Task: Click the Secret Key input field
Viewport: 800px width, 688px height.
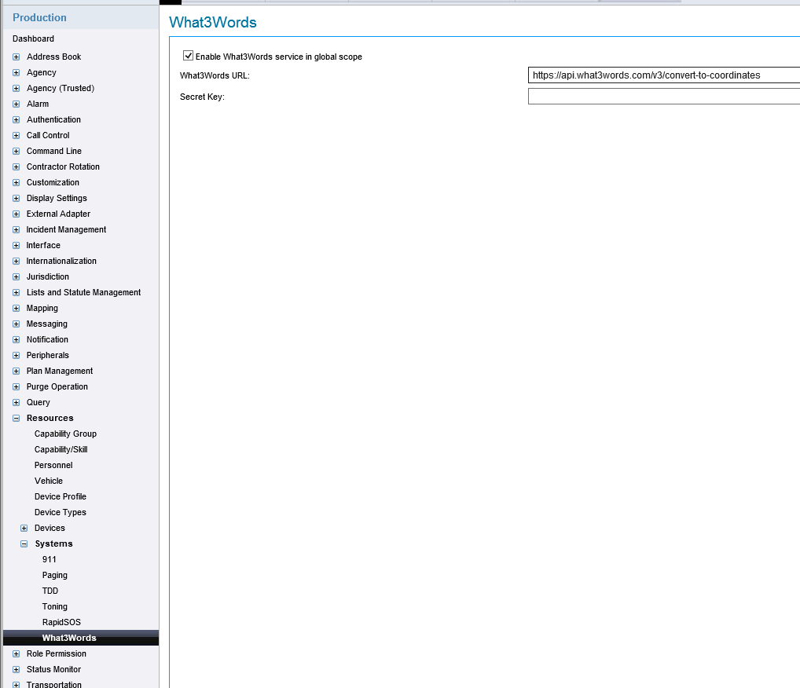Action: point(664,97)
